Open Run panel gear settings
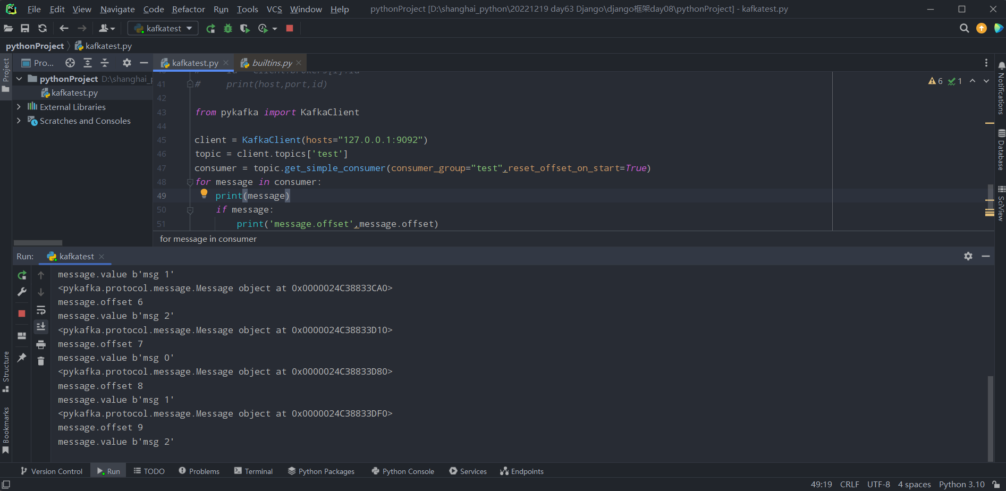Viewport: 1006px width, 491px height. pos(968,256)
